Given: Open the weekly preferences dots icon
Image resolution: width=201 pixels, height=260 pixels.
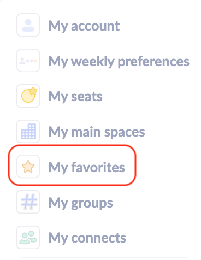Looking at the screenshot, I should coord(28,61).
